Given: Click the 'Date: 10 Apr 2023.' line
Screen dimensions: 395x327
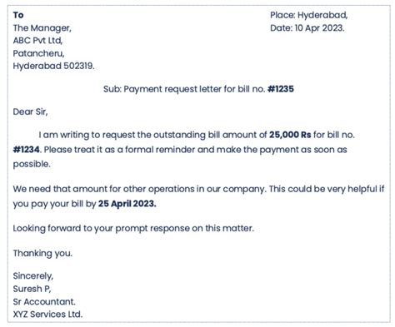Looking at the screenshot, I should pyautogui.click(x=307, y=28).
